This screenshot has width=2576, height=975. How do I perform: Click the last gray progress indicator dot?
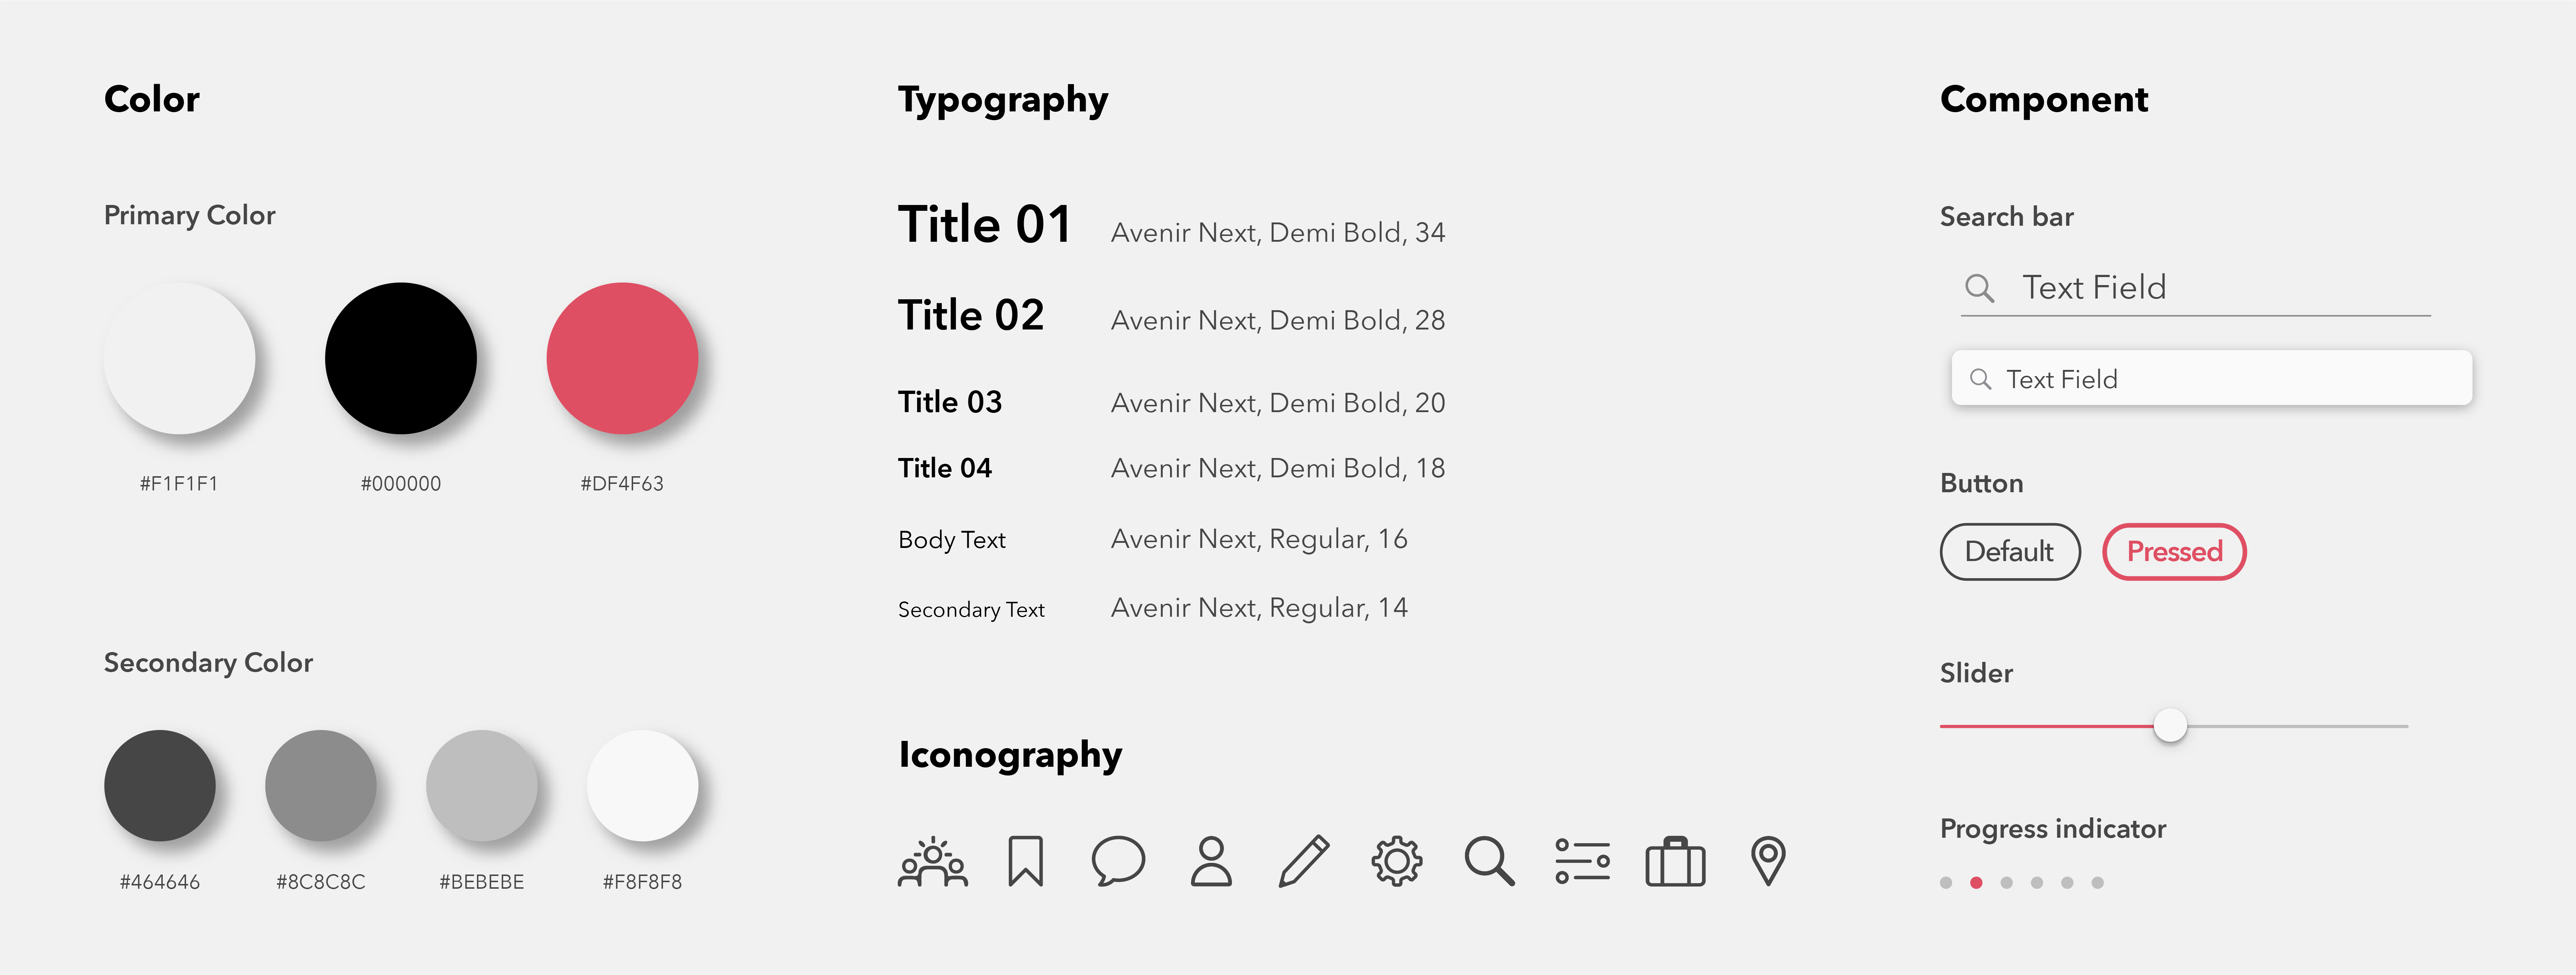(x=2097, y=882)
